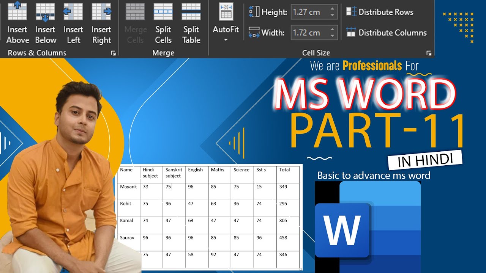Click the "IN HINDI" label

click(425, 160)
